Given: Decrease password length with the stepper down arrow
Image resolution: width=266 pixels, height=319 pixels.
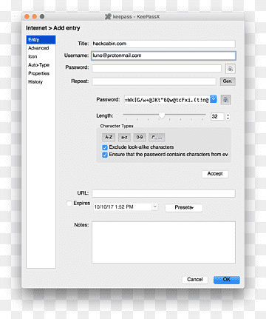Looking at the screenshot, I should pos(228,118).
